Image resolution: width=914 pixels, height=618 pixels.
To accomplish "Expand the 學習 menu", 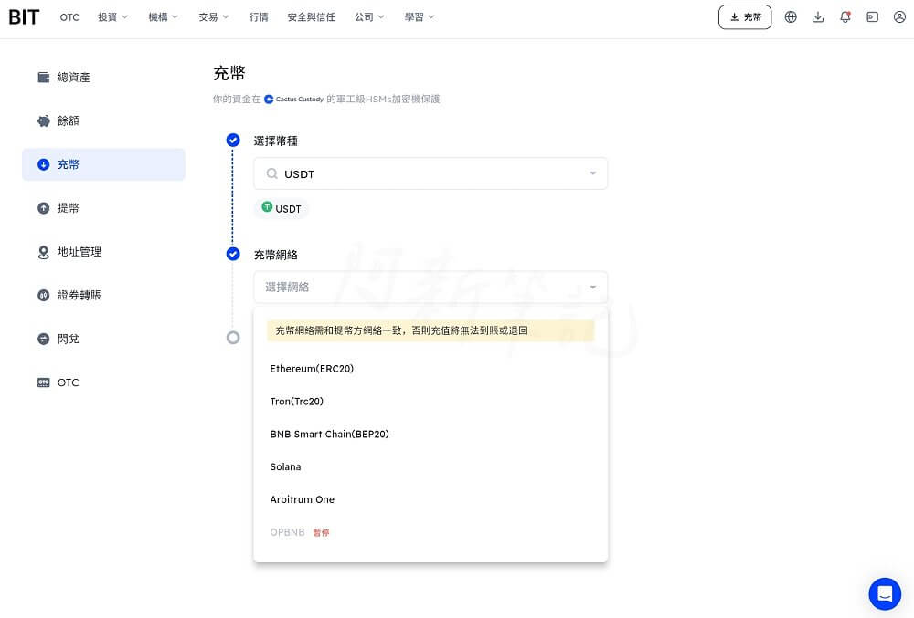I will (x=420, y=16).
